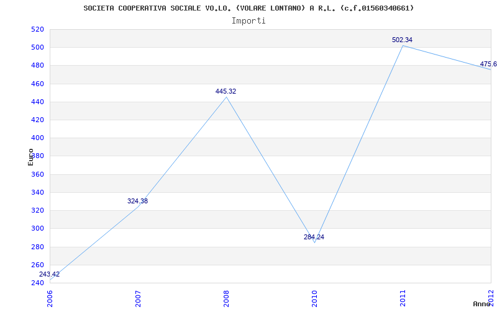This screenshot has width=497, height=310.
Task: Click the 2008 x-axis year label
Action: point(226,299)
